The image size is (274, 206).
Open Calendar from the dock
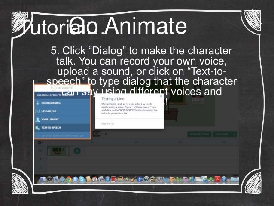[x=95, y=179]
